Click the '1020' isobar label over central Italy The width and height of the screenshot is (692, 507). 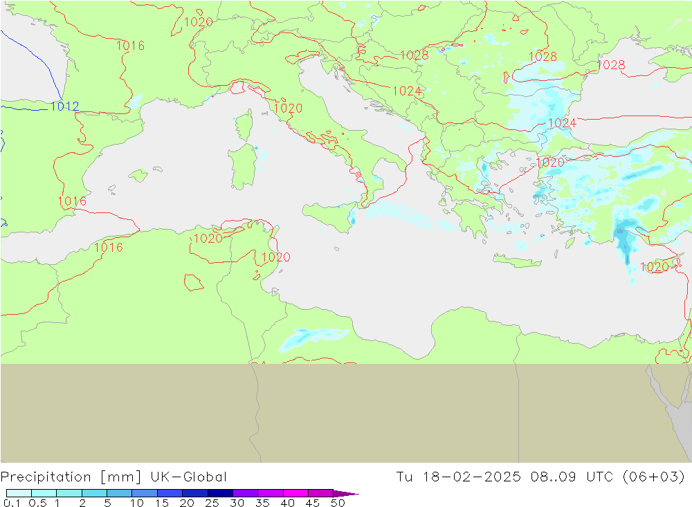pos(288,108)
